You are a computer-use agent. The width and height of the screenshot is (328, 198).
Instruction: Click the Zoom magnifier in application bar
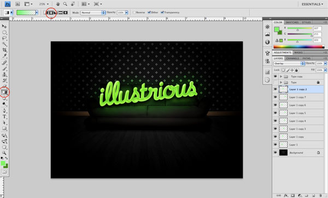point(65,4)
